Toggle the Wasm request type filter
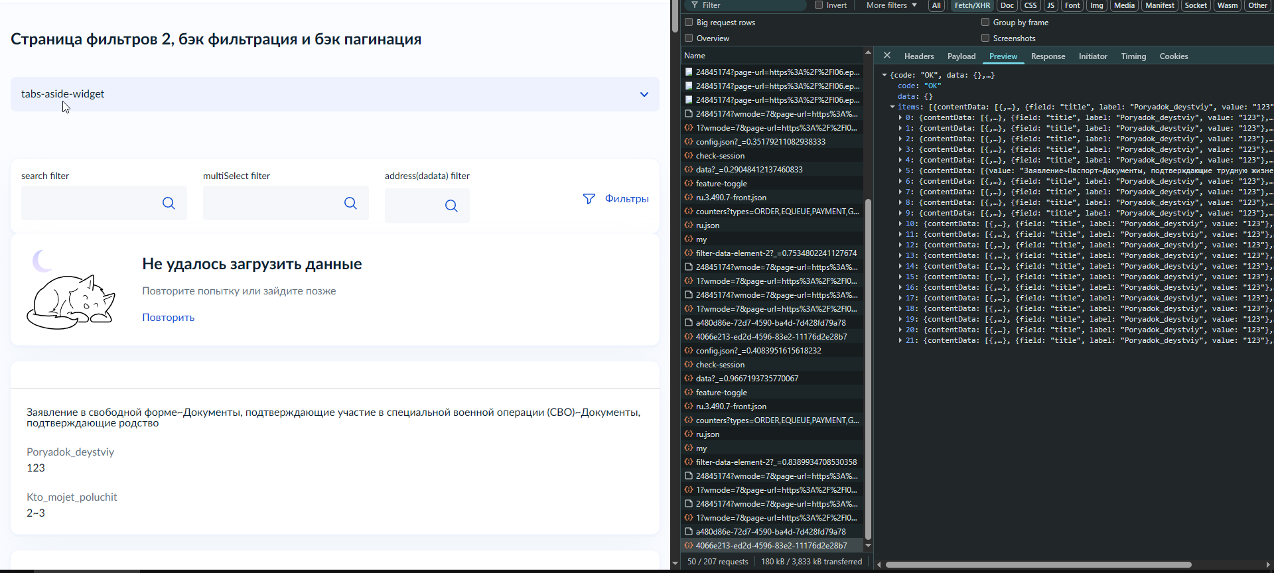The height and width of the screenshot is (573, 1274). [1228, 5]
